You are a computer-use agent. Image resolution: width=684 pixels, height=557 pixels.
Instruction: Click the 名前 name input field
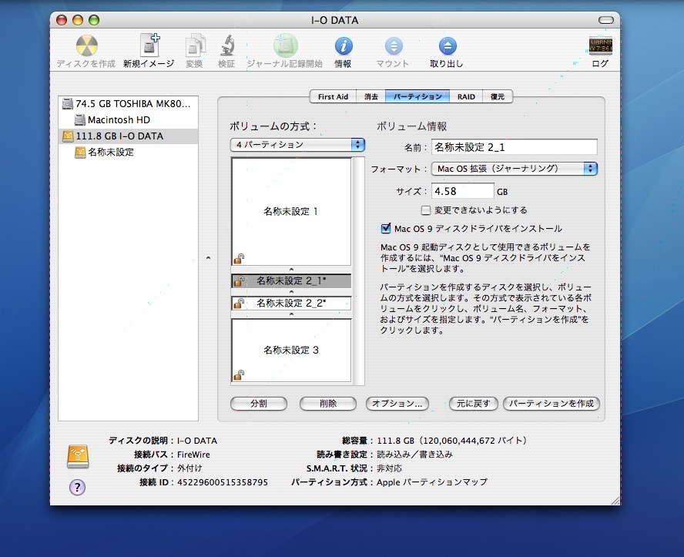tap(515, 147)
